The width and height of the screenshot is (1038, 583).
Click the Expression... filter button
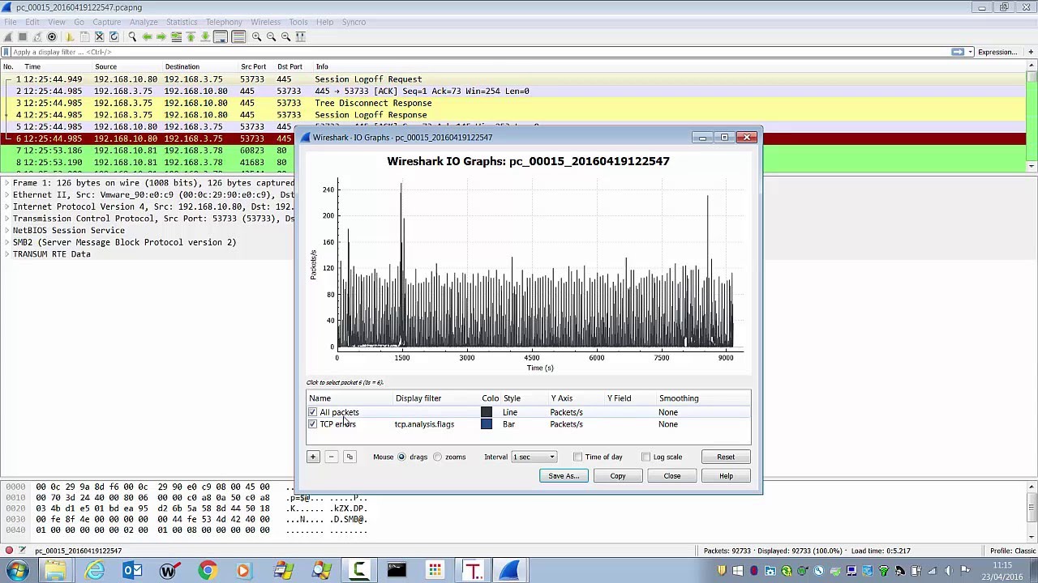pos(997,52)
